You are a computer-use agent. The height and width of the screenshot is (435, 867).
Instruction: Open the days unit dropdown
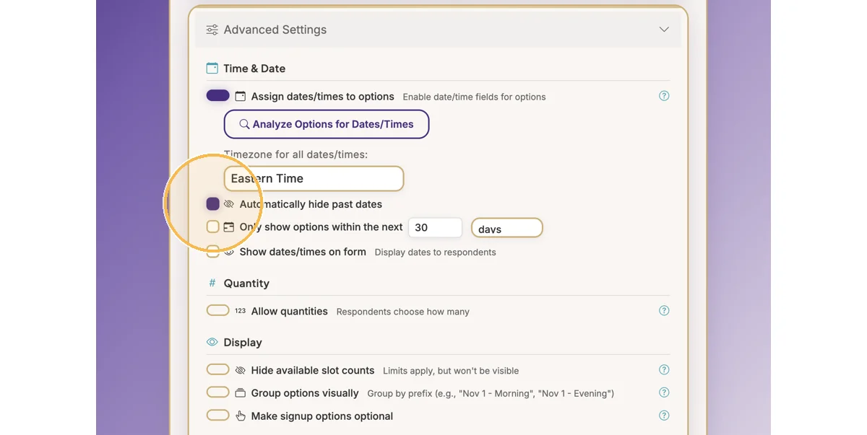[x=506, y=228]
